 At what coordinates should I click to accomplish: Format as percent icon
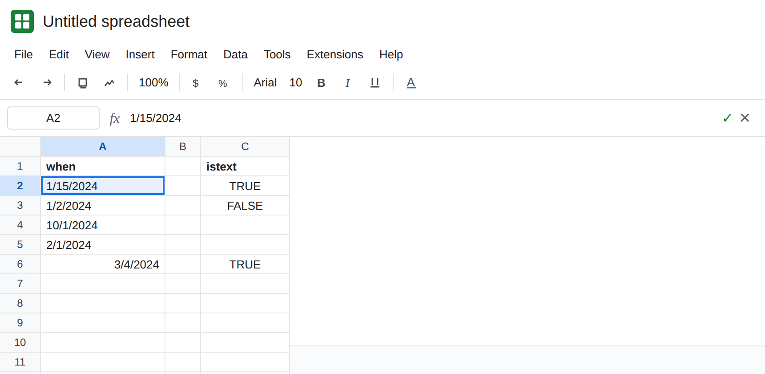click(223, 83)
